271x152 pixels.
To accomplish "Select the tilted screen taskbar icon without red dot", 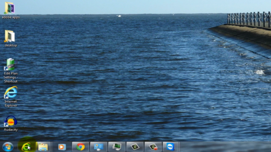I will 135,147.
